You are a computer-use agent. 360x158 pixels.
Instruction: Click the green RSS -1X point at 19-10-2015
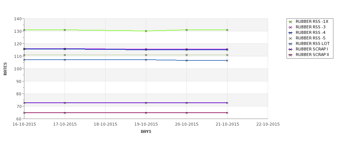click(146, 31)
